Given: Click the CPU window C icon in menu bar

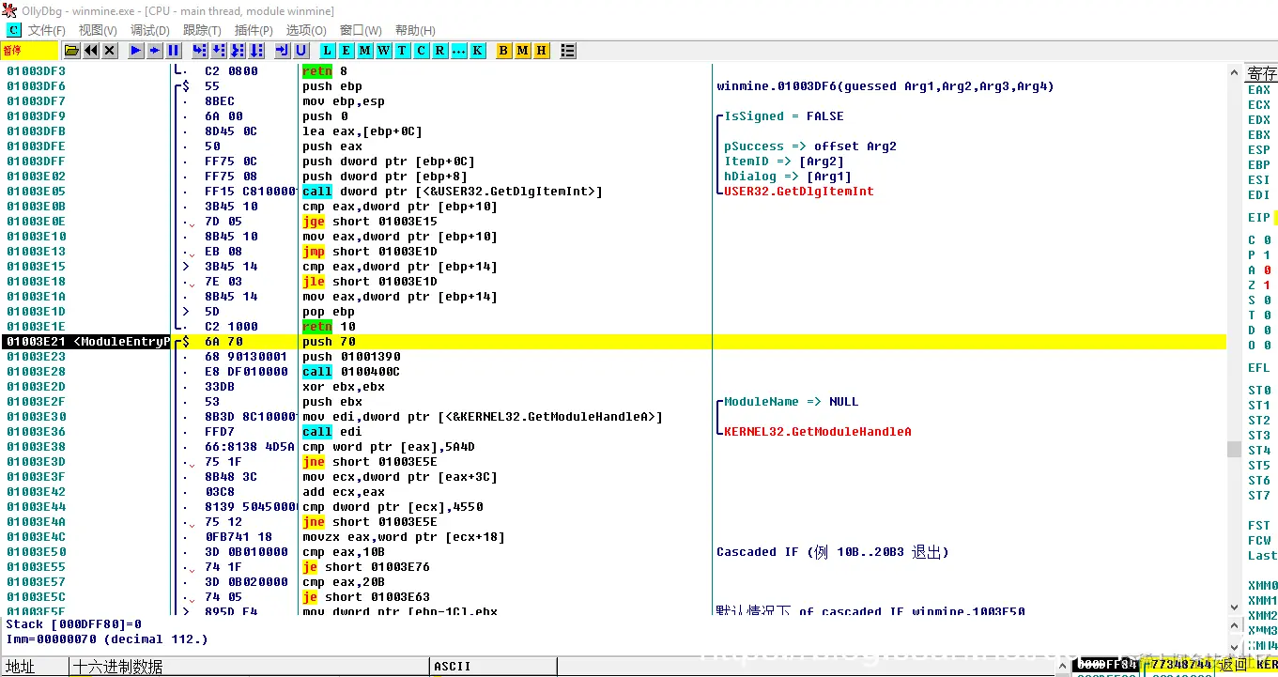Looking at the screenshot, I should click(x=13, y=30).
